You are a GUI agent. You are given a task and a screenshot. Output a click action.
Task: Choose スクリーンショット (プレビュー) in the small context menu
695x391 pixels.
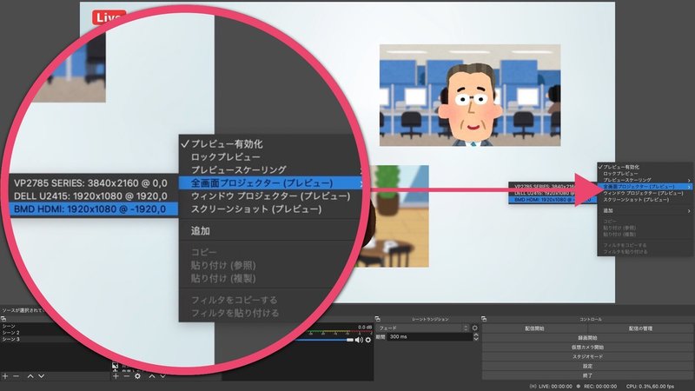click(644, 200)
